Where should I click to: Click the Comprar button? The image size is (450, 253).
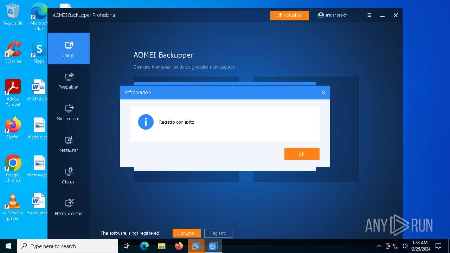click(x=186, y=233)
